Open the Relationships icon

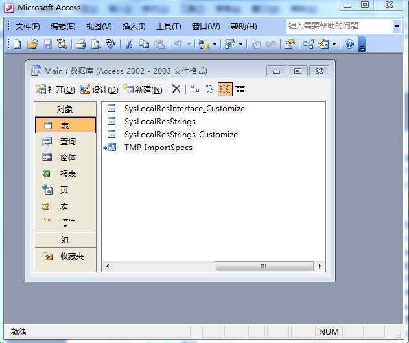[309, 44]
